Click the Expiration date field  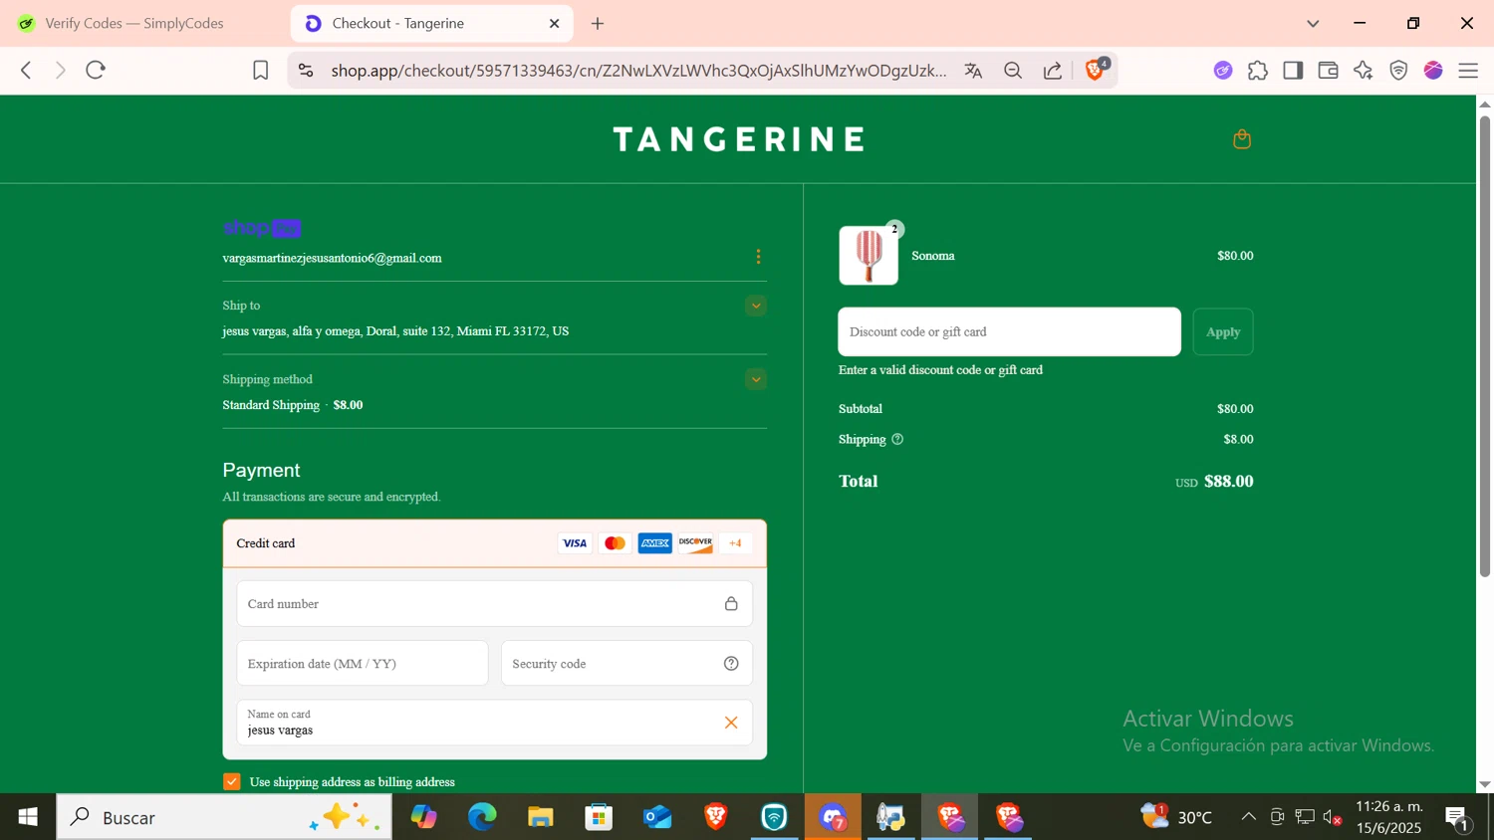tap(363, 663)
